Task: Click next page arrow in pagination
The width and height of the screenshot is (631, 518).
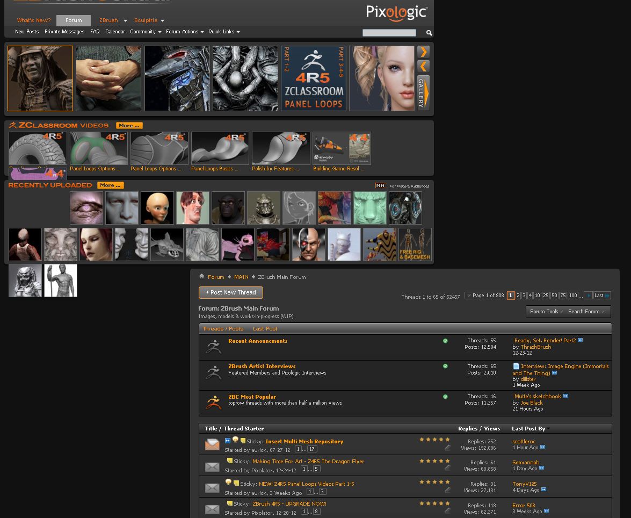Action: tap(588, 296)
